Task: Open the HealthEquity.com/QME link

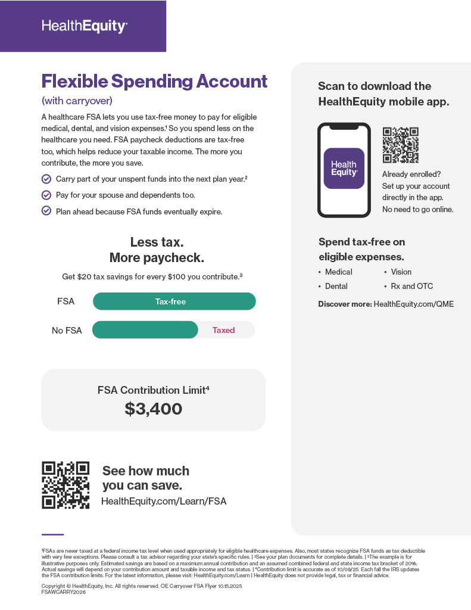Action: (413, 304)
